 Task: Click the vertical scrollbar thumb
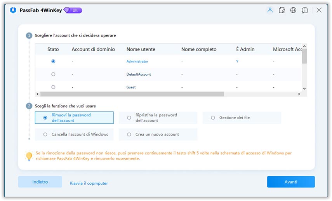pos(304,56)
